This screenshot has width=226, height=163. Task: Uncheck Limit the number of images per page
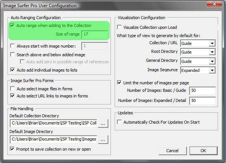point(119,82)
